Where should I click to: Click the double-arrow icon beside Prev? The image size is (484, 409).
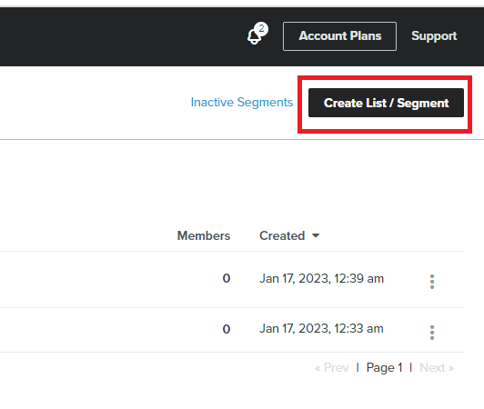coord(318,368)
